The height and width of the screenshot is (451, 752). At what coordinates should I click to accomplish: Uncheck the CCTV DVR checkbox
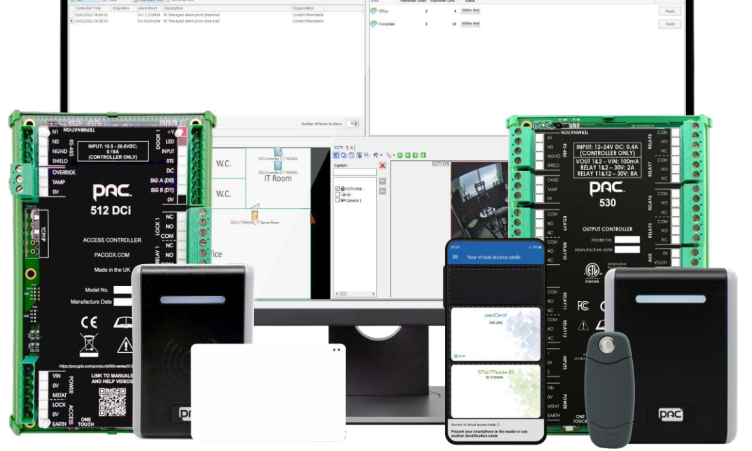pyautogui.click(x=337, y=189)
